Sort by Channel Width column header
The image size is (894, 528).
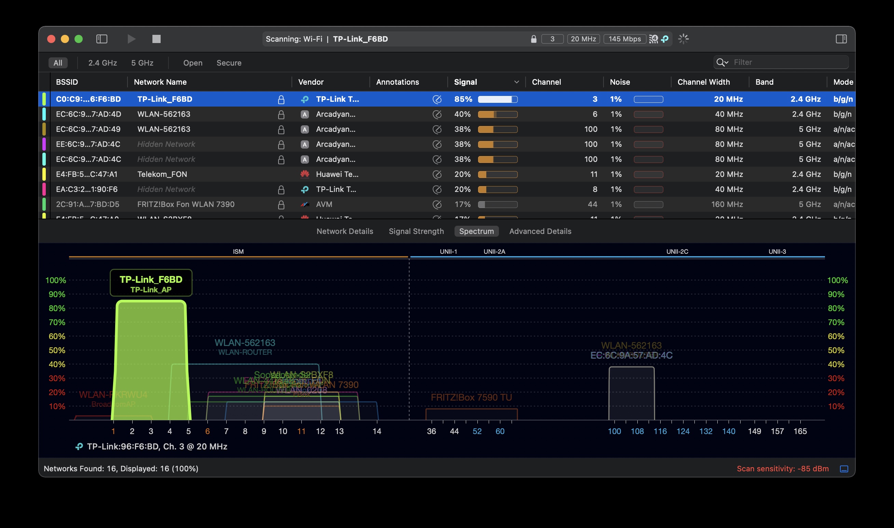click(x=703, y=82)
